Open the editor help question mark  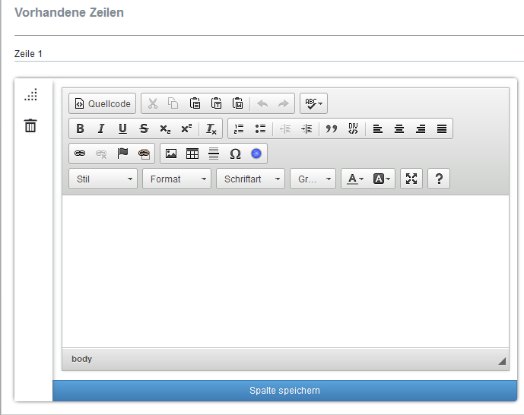click(x=439, y=179)
